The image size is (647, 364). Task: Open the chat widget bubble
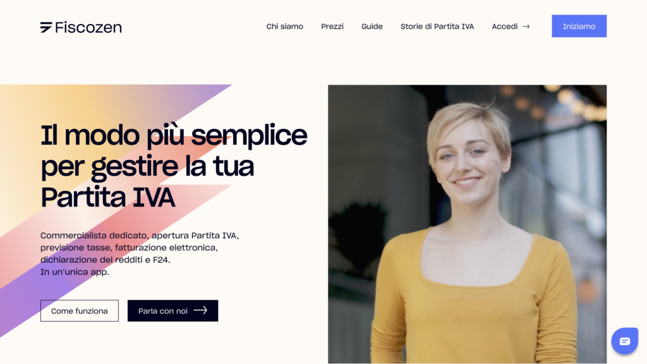[x=624, y=341]
